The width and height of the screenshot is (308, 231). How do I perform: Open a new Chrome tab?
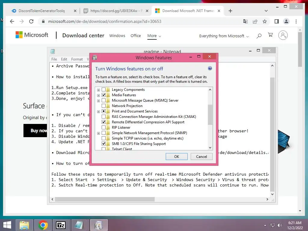230,11
